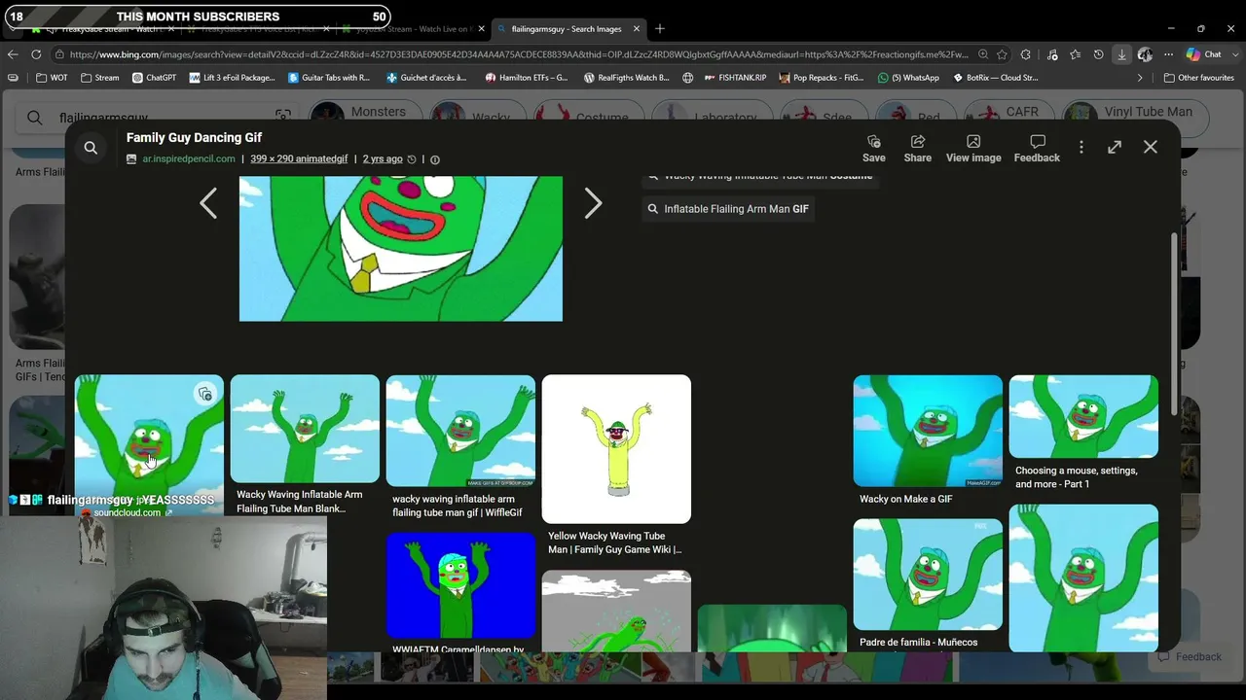Open Padre de familia - Muñecos thumbnail
The width and height of the screenshot is (1246, 700).
(928, 575)
